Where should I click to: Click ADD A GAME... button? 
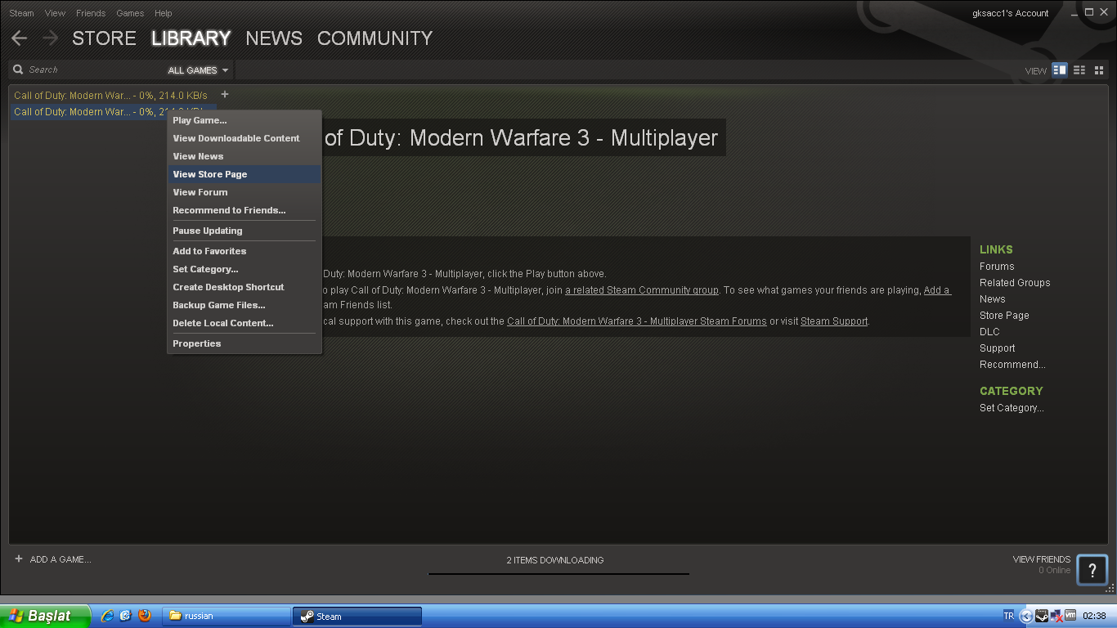[52, 559]
